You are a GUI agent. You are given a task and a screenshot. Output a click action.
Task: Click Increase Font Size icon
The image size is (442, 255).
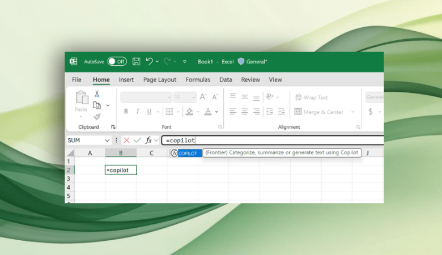203,97
